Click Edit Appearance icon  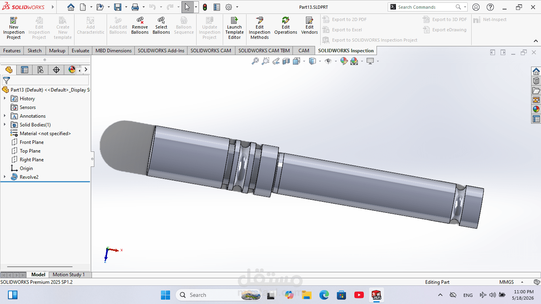344,61
